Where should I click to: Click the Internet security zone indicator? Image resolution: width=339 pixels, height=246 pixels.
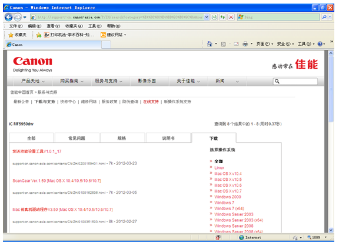click(250, 237)
